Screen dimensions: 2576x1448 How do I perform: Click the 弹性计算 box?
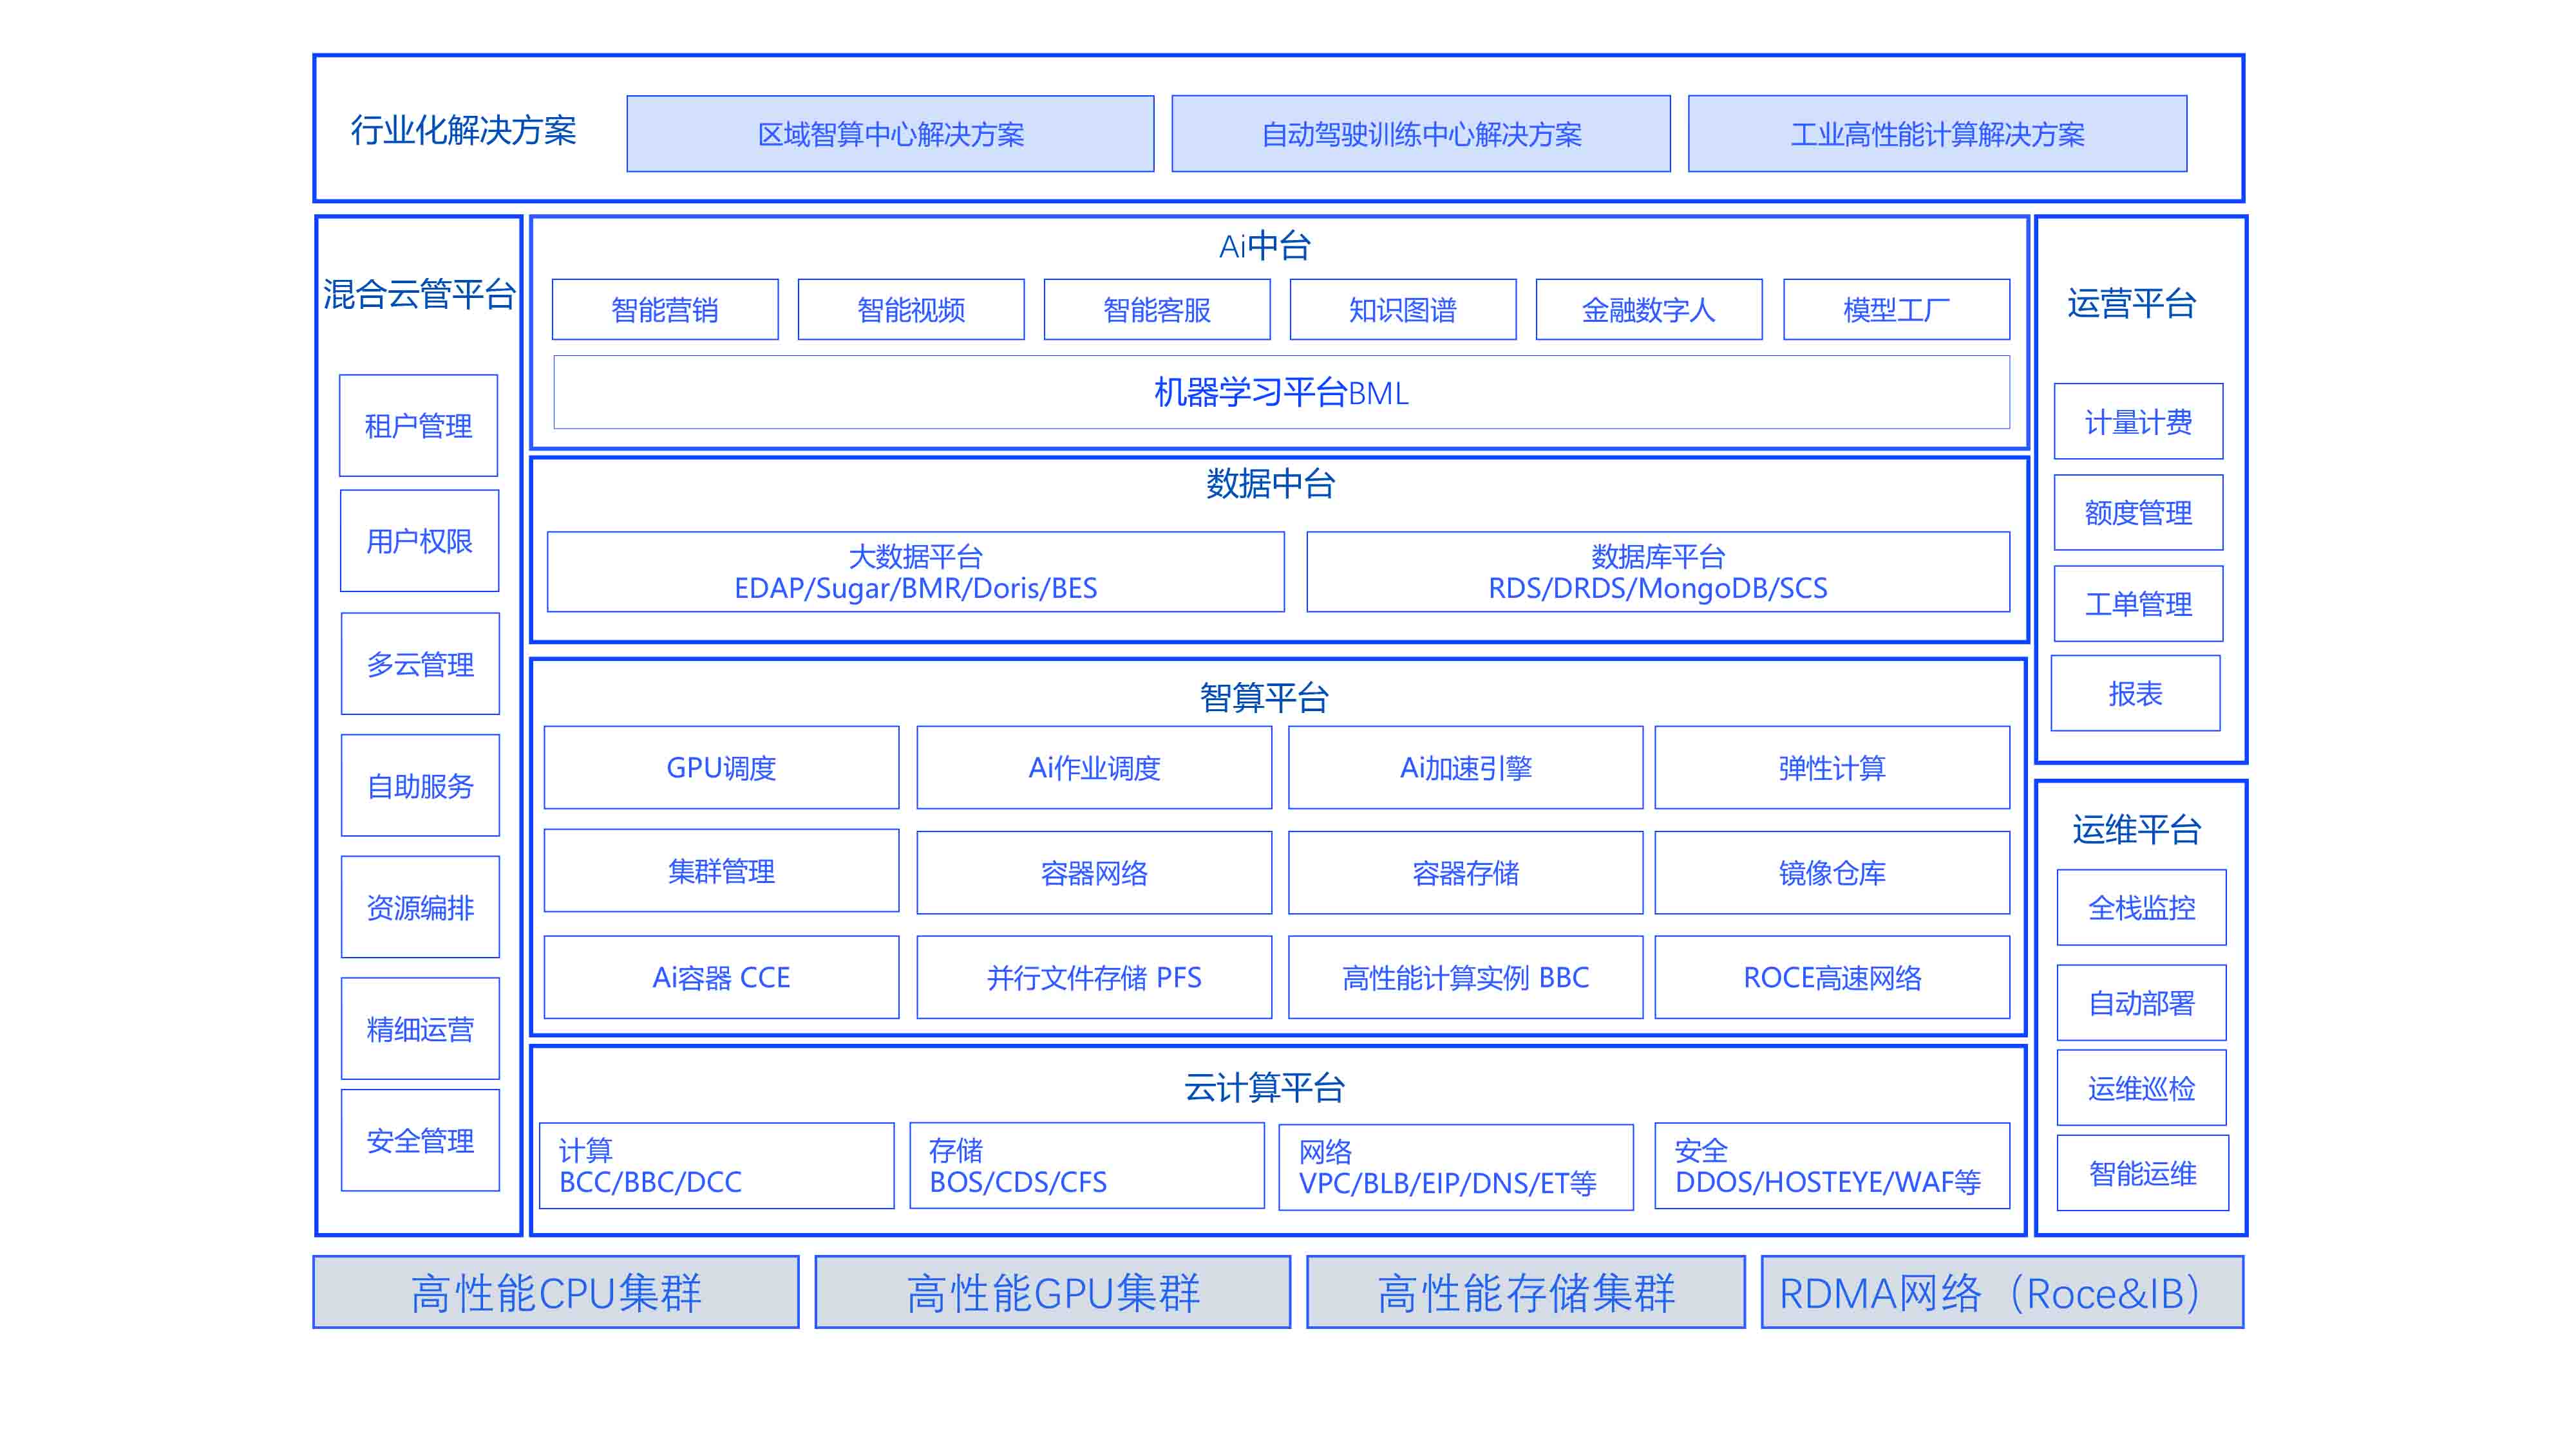tap(1832, 768)
